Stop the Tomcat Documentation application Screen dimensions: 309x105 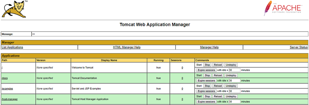coord(207,75)
